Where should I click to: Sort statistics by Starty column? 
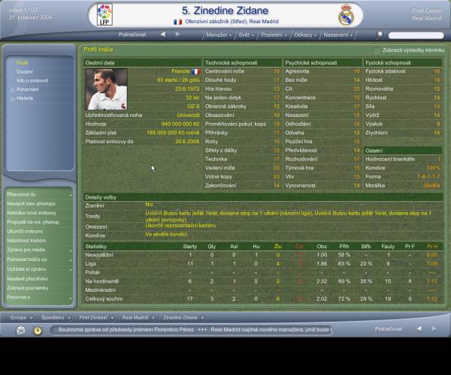(x=190, y=247)
